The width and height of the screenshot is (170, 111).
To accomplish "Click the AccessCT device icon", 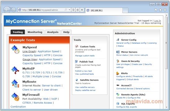I will click(118, 85).
